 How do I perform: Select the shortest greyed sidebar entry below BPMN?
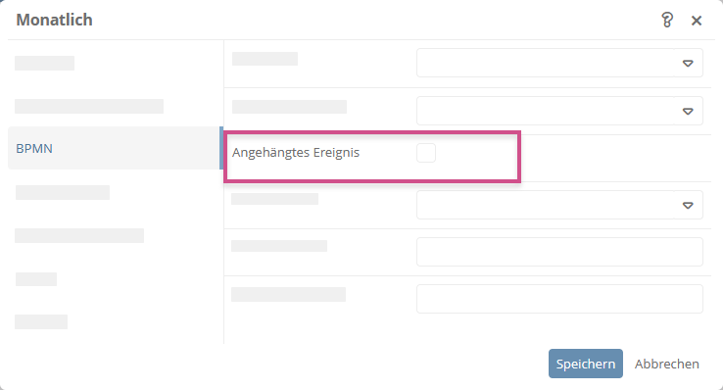(x=36, y=279)
